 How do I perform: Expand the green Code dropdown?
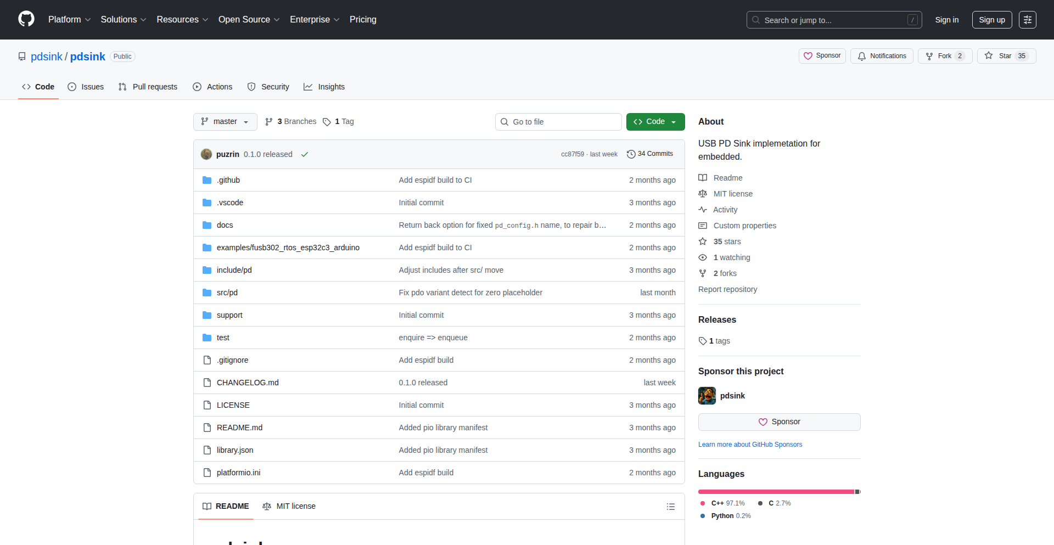pos(655,122)
